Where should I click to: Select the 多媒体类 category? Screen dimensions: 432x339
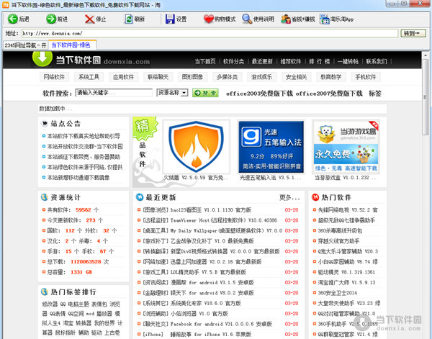pyautogui.click(x=227, y=77)
